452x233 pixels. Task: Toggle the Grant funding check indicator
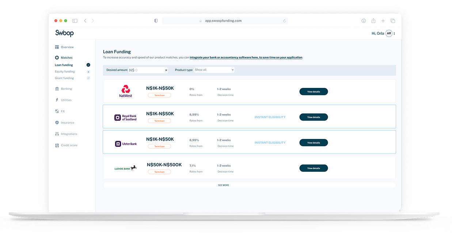[x=88, y=78]
